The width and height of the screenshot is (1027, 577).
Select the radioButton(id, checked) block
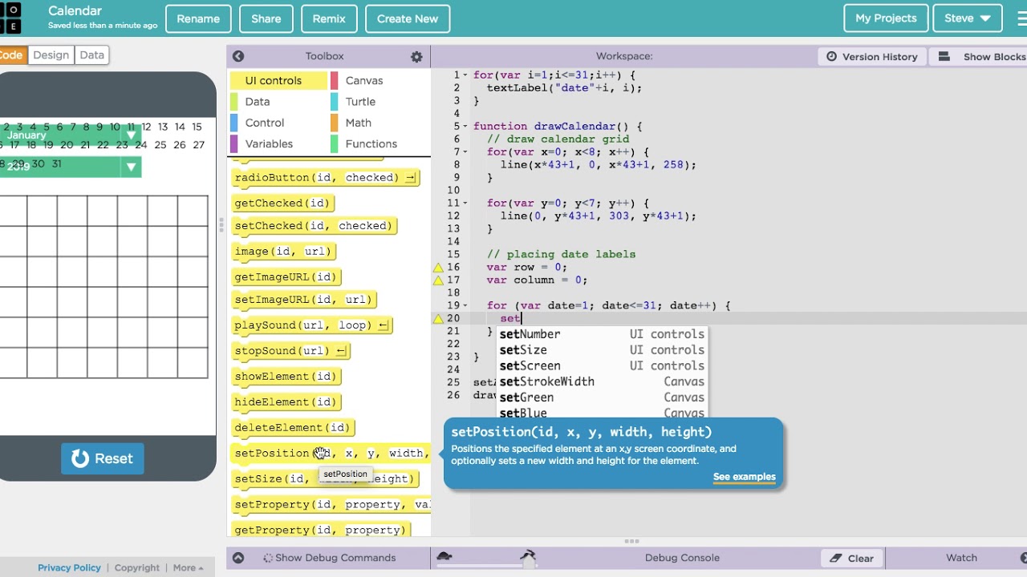pos(325,178)
